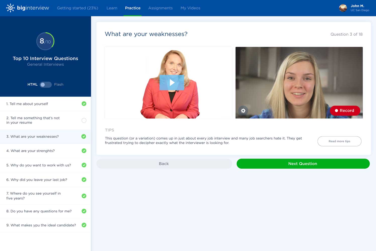The height and width of the screenshot is (251, 376).
Task: Open the Assignments page
Action: click(x=160, y=8)
